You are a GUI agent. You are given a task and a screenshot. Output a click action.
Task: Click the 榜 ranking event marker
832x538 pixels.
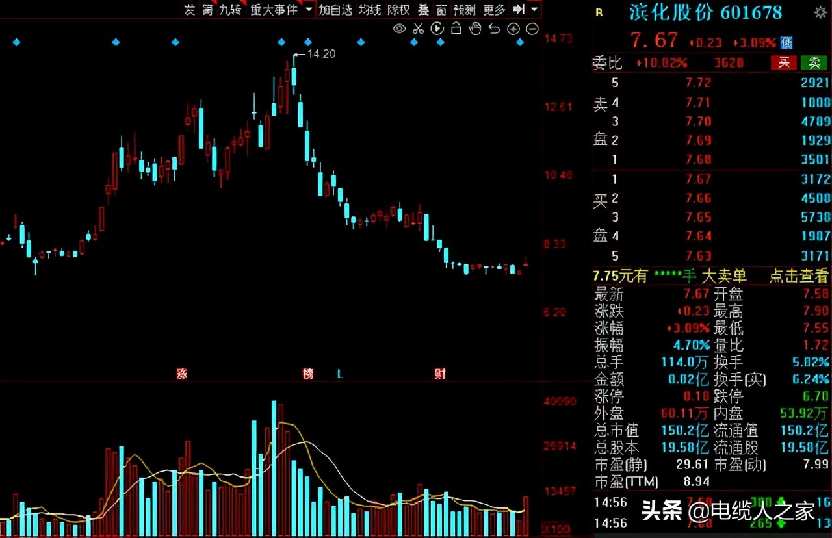[x=308, y=374]
